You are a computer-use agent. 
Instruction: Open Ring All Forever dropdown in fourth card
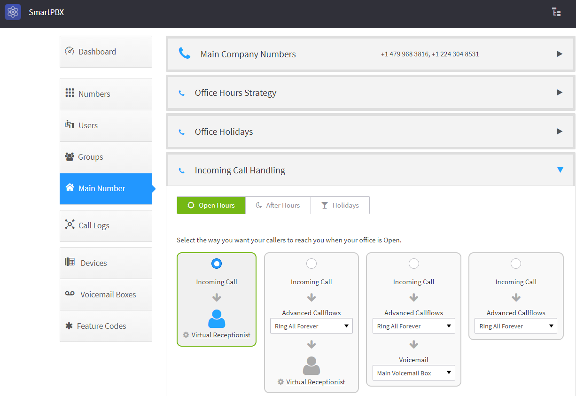pyautogui.click(x=516, y=326)
